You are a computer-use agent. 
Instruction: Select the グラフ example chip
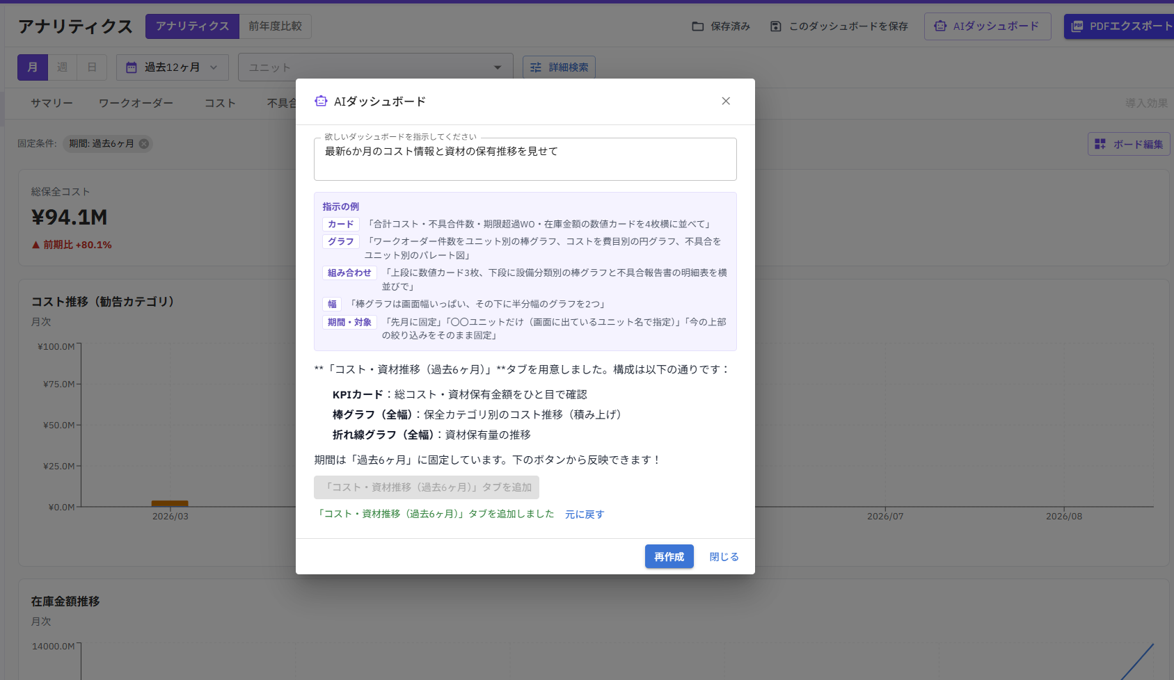[341, 241]
